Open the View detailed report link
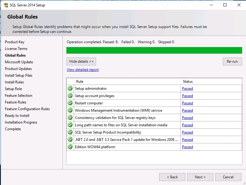The width and height of the screenshot is (246, 185). 83,70
